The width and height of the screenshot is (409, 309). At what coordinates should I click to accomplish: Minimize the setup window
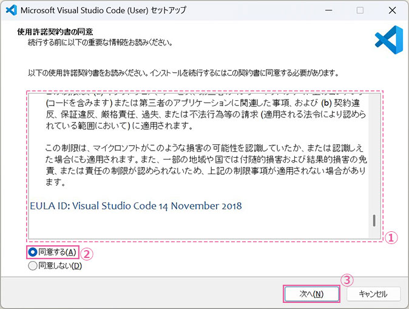tap(329, 10)
